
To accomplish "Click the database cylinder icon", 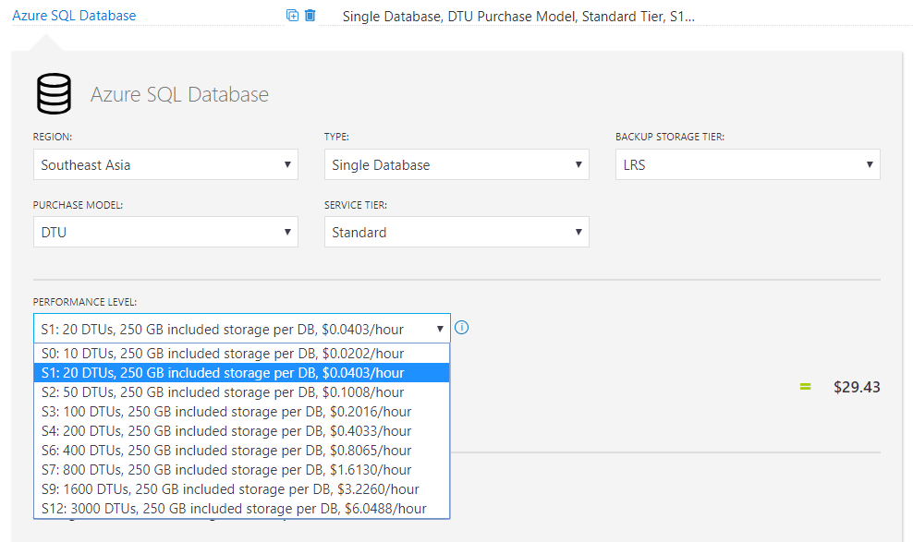I will click(55, 93).
